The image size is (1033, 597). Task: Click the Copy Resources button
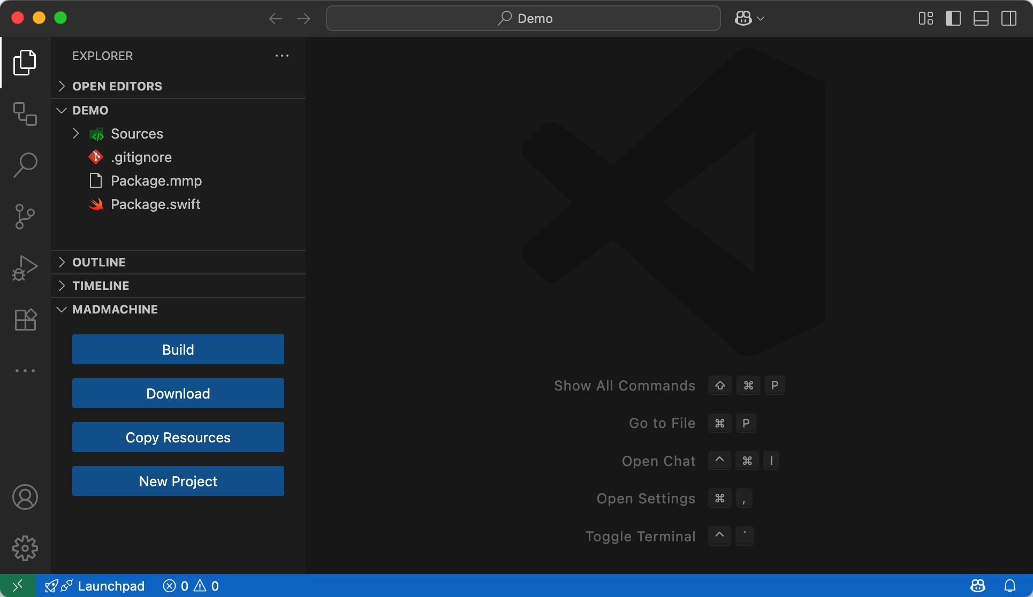point(178,437)
